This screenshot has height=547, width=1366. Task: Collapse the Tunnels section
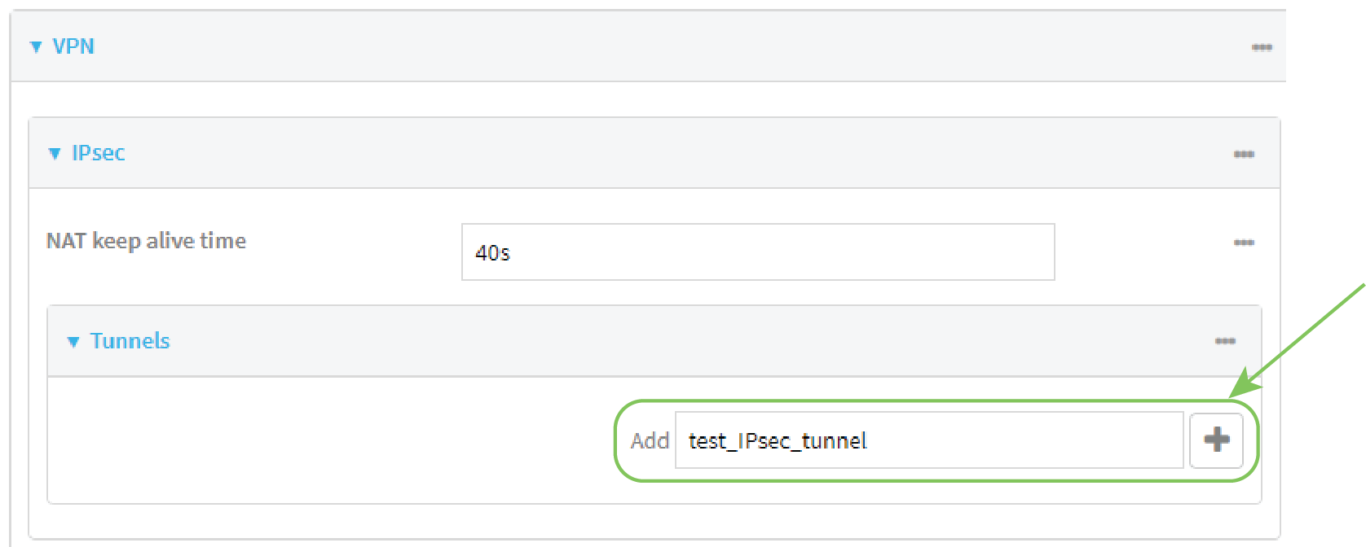tap(72, 341)
